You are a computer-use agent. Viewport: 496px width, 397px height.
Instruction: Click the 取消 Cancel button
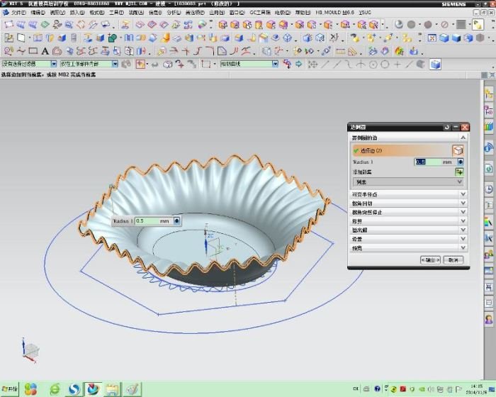click(453, 260)
